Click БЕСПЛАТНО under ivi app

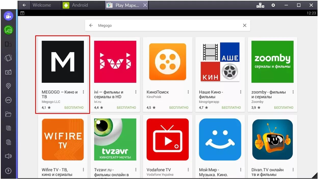pos(126,107)
